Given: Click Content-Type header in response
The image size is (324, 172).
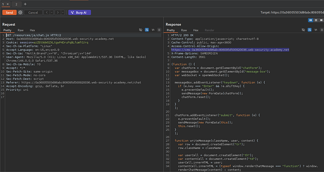Looking at the screenshot, I should click(215, 38).
